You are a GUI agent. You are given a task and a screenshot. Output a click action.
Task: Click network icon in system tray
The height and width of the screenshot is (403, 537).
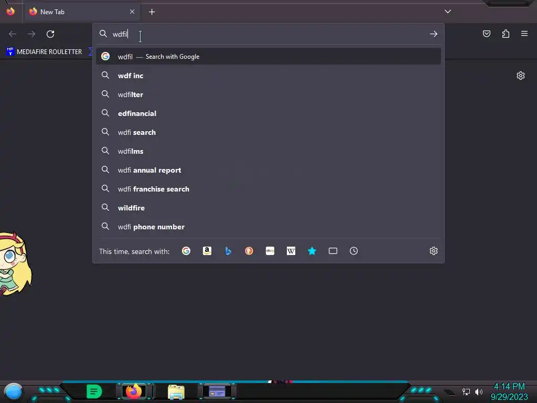(x=466, y=391)
